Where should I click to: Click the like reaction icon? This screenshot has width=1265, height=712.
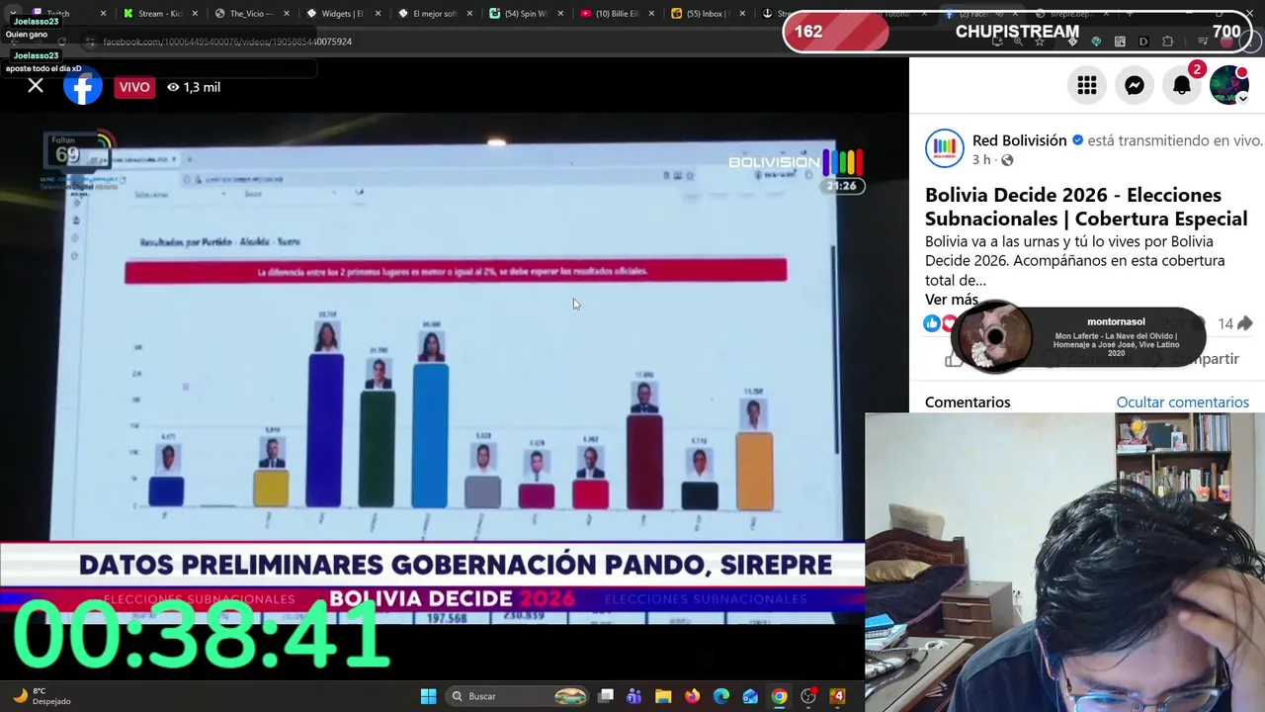[932, 323]
